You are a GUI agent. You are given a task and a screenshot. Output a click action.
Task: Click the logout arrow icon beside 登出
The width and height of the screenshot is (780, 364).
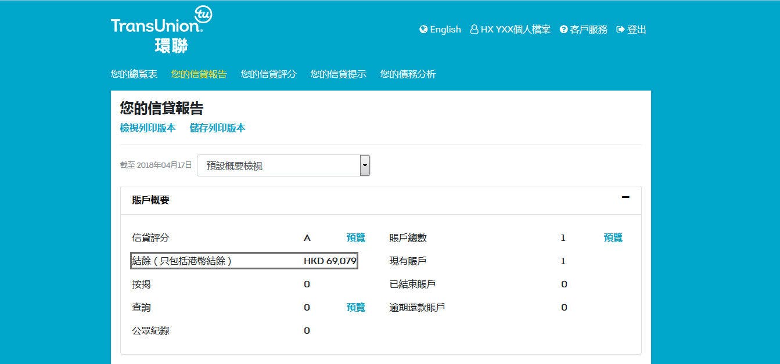(x=620, y=29)
